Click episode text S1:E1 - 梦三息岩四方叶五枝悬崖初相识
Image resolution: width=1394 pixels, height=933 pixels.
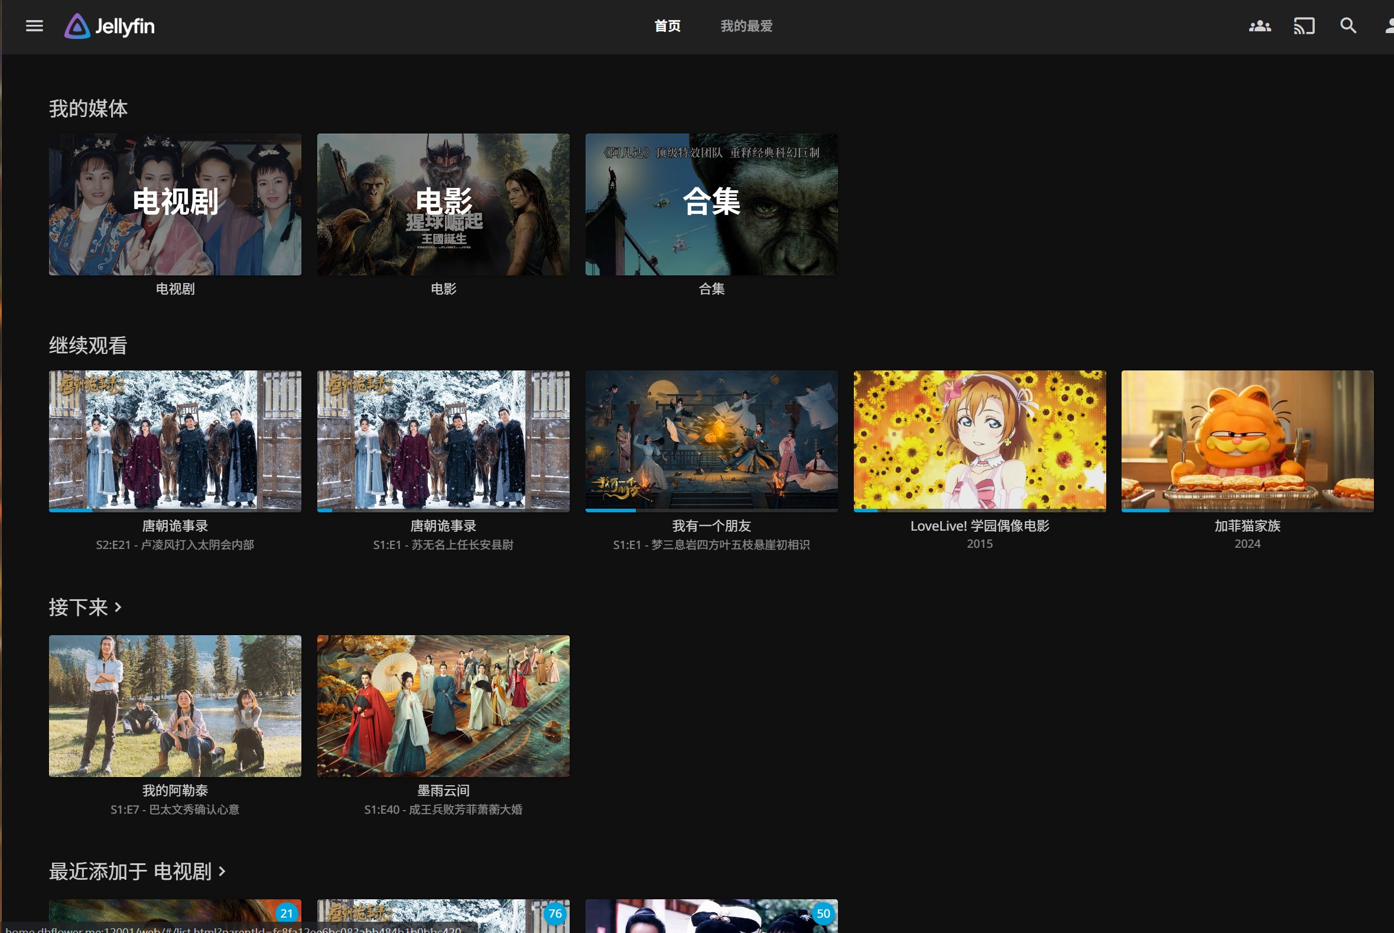[711, 545]
